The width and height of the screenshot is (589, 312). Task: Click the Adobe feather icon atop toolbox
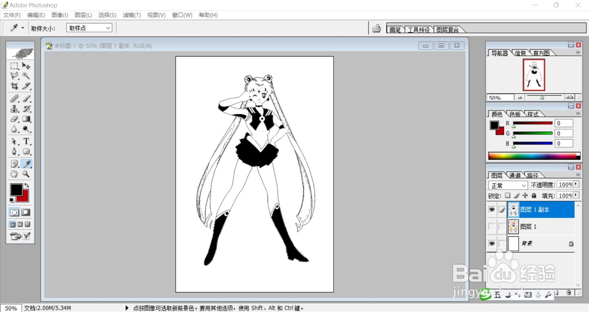tap(21, 53)
